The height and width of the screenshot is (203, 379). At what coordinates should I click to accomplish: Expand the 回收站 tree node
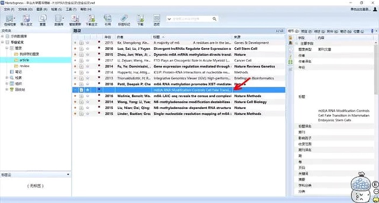pos(7,89)
